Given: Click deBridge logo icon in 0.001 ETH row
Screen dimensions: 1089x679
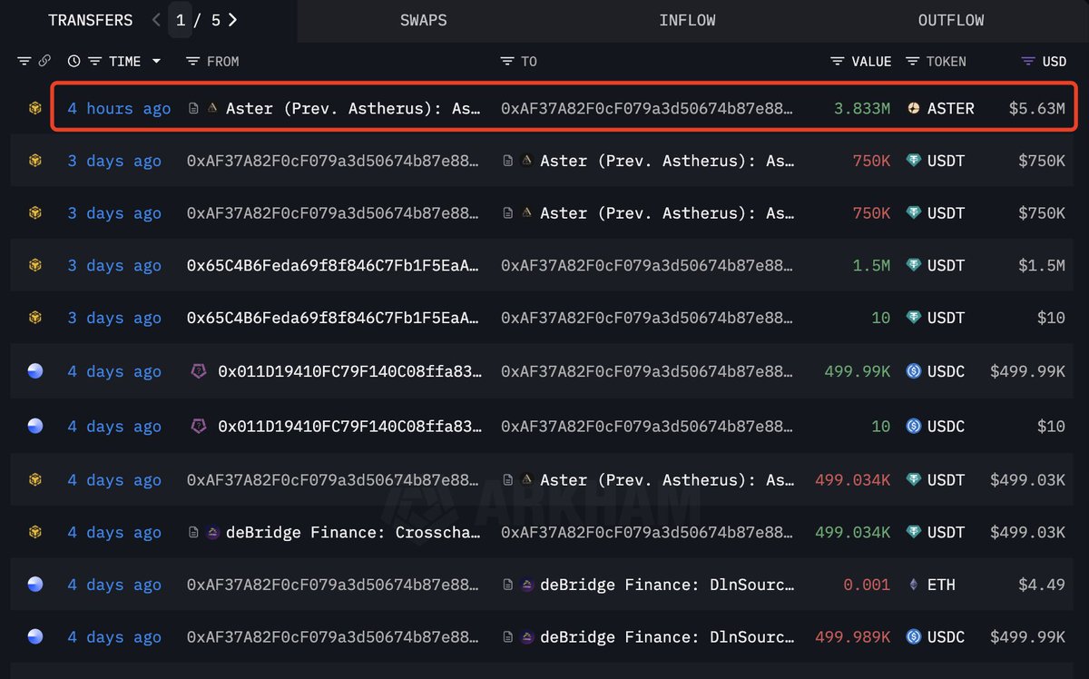Looking at the screenshot, I should 527,585.
